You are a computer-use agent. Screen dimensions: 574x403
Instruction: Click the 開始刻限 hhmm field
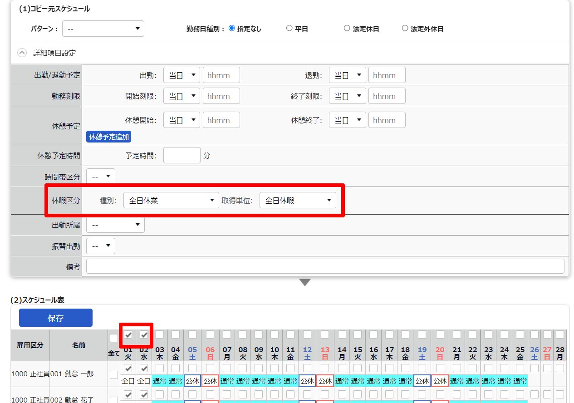pyautogui.click(x=221, y=96)
